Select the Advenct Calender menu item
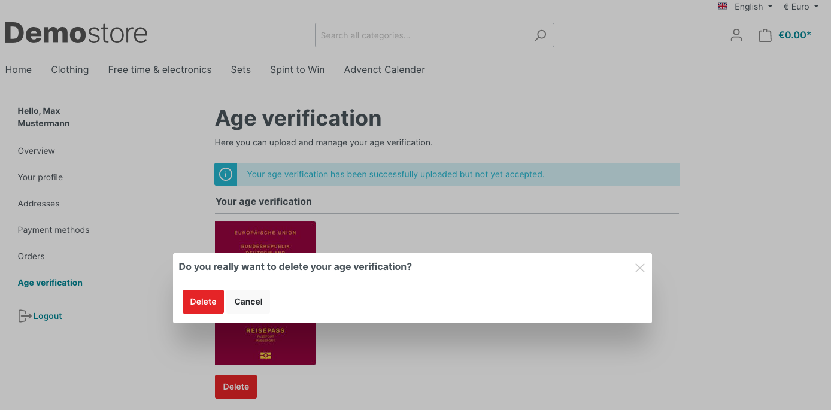Viewport: 831px width, 410px height. point(384,69)
